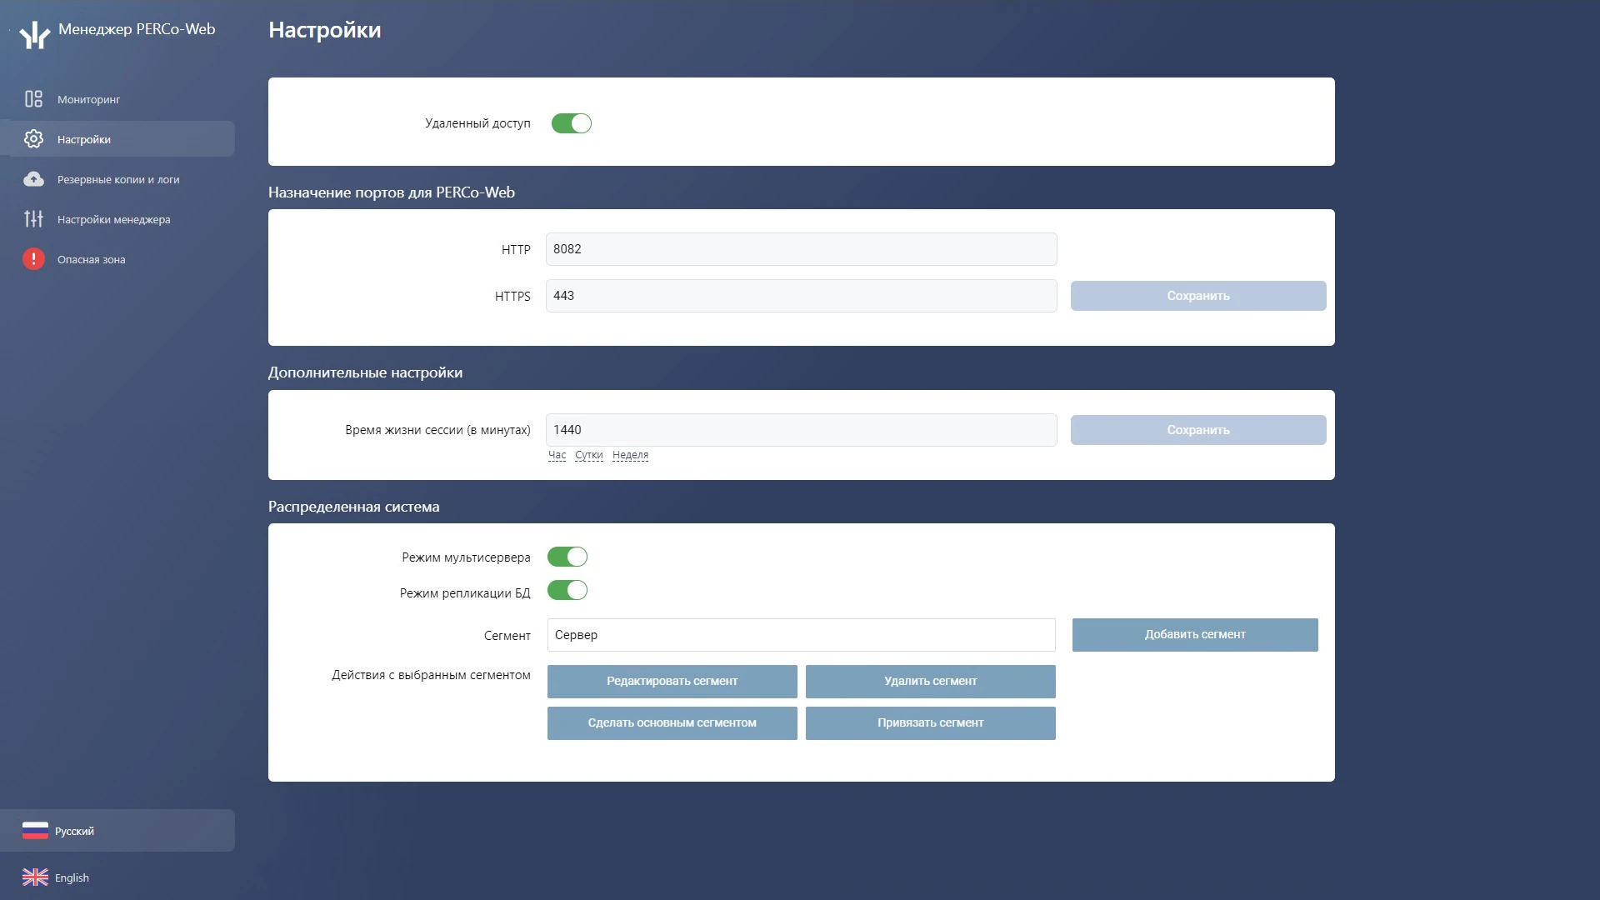Choose the Russian flag icon
Screen dimensions: 1600x900
[35, 831]
